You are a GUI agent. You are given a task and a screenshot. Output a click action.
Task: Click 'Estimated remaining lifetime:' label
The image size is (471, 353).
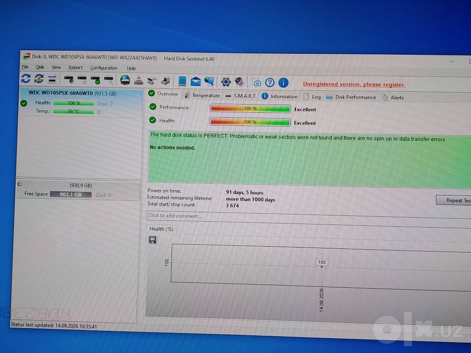click(180, 198)
